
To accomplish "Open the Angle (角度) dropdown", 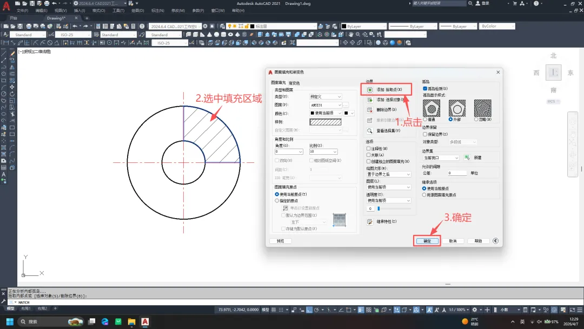I will point(289,152).
